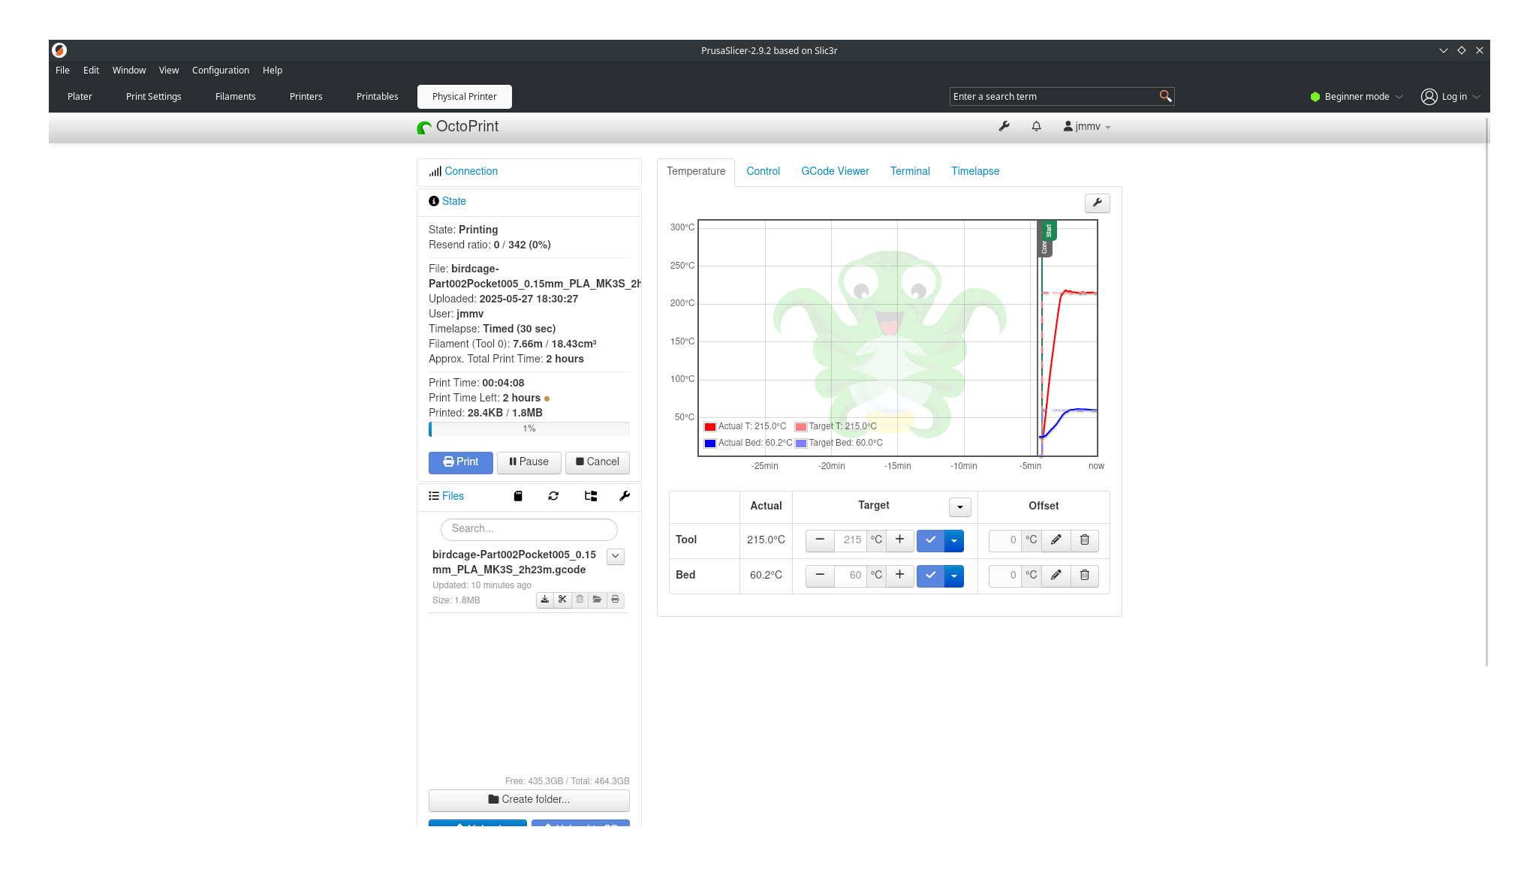
Task: Expand the birdcage file details chevron
Action: point(616,557)
